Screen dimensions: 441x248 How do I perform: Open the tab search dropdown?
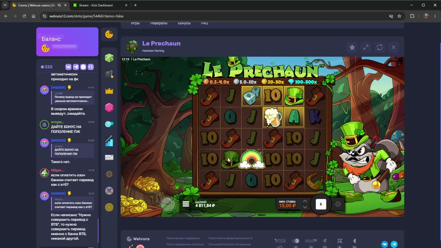(5, 5)
